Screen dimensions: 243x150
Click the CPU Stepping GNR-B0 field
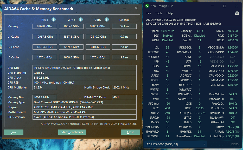tap(85, 73)
